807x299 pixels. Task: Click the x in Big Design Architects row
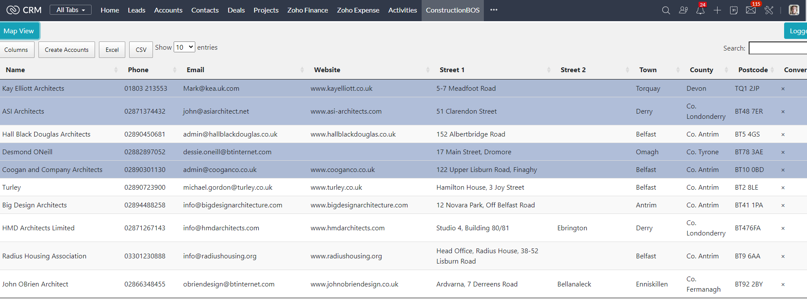click(783, 205)
